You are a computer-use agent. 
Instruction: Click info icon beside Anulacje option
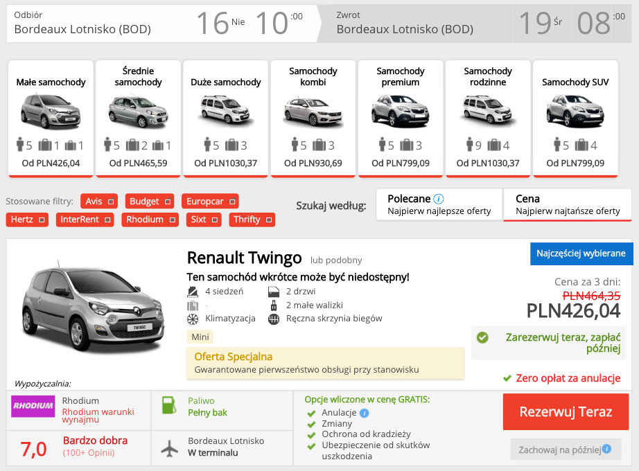(365, 414)
